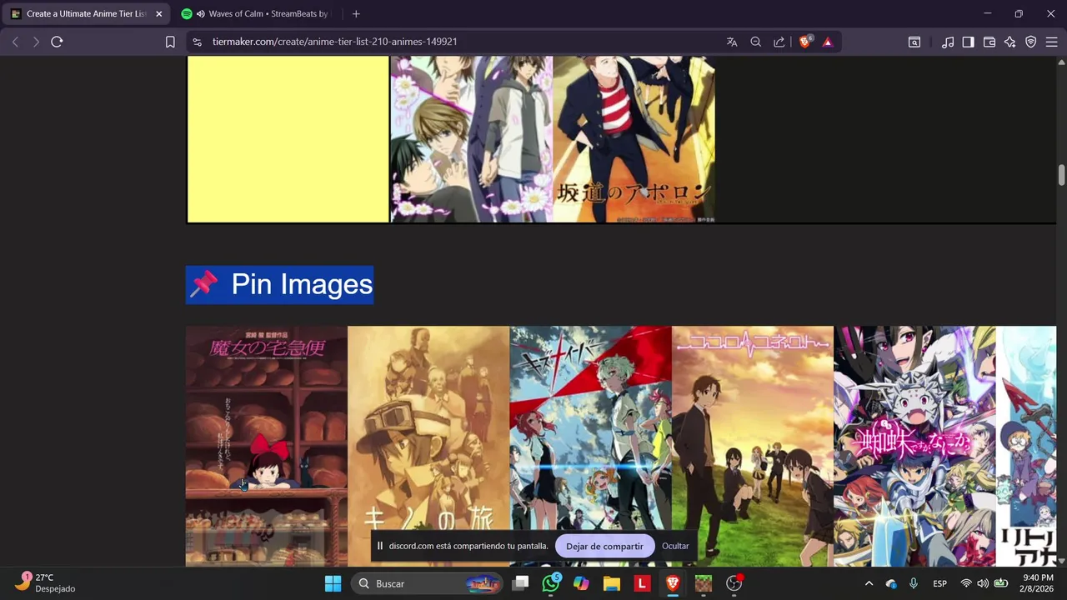Open Minecraft from the taskbar
The width and height of the screenshot is (1067, 600).
pyautogui.click(x=704, y=583)
